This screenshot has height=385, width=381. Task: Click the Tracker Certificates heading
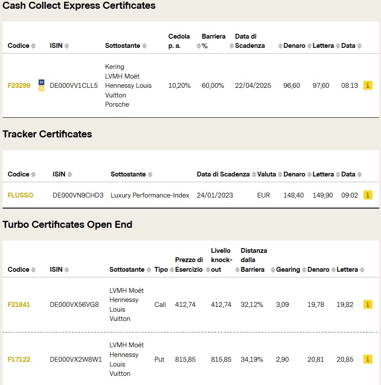point(47,134)
